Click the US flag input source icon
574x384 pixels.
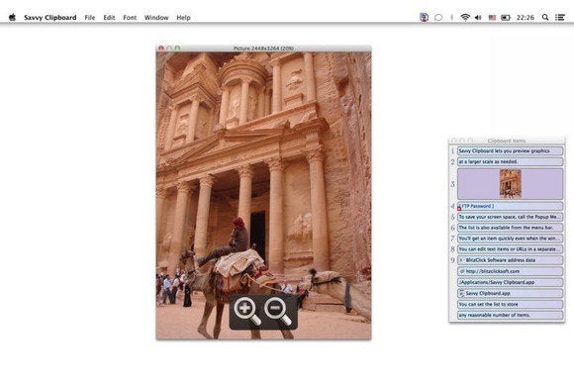tap(492, 17)
